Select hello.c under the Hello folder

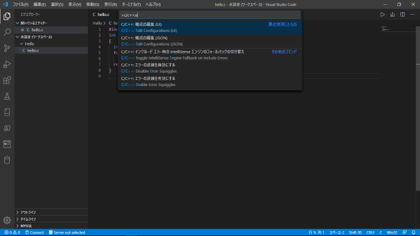(51, 50)
